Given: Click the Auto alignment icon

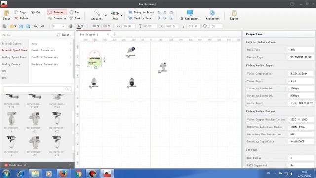Looking at the screenshot, I should (x=115, y=13).
